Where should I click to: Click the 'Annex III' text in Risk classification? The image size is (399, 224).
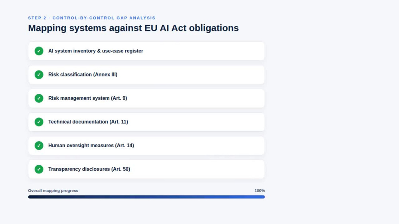coord(106,74)
